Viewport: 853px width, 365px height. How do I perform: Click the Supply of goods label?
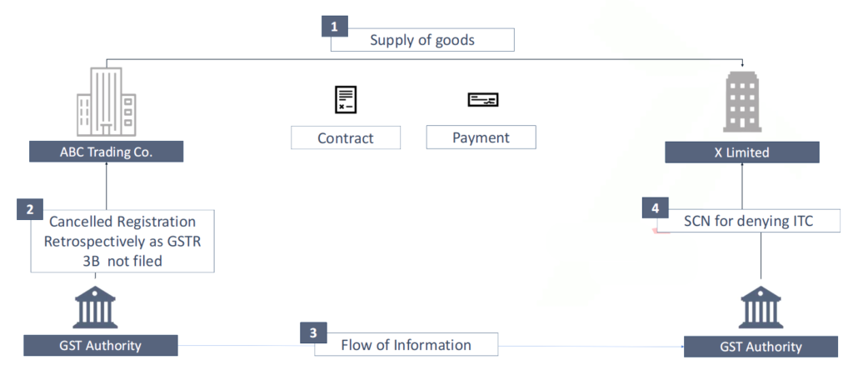[x=422, y=39]
